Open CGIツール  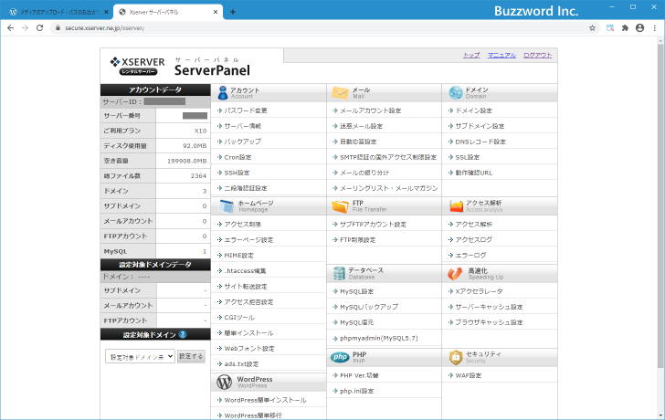[x=239, y=318]
